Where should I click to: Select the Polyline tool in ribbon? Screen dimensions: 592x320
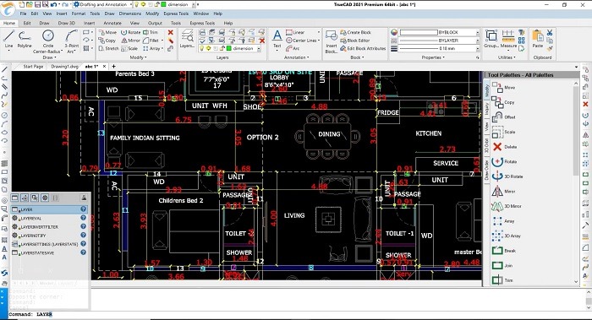click(x=25, y=39)
